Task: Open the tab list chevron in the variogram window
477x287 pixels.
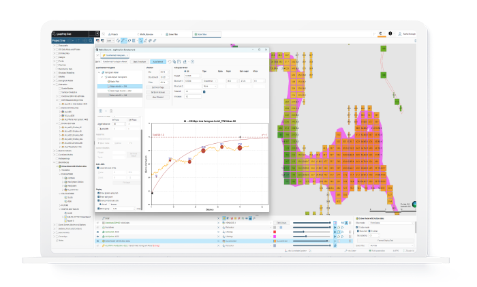Action: [97, 55]
